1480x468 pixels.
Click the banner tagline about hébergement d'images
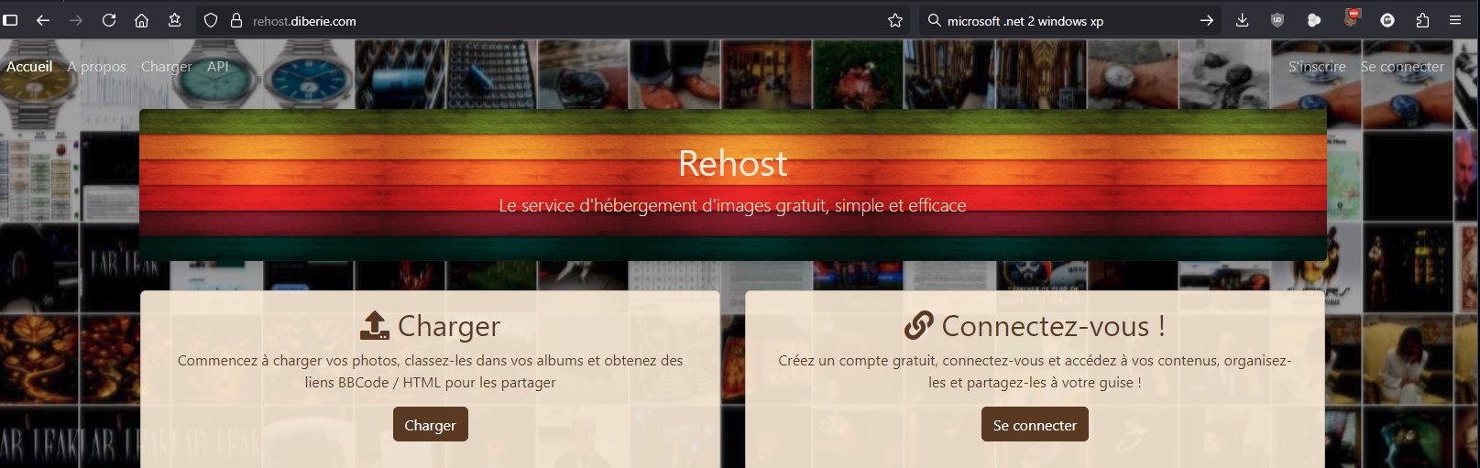[x=732, y=205]
